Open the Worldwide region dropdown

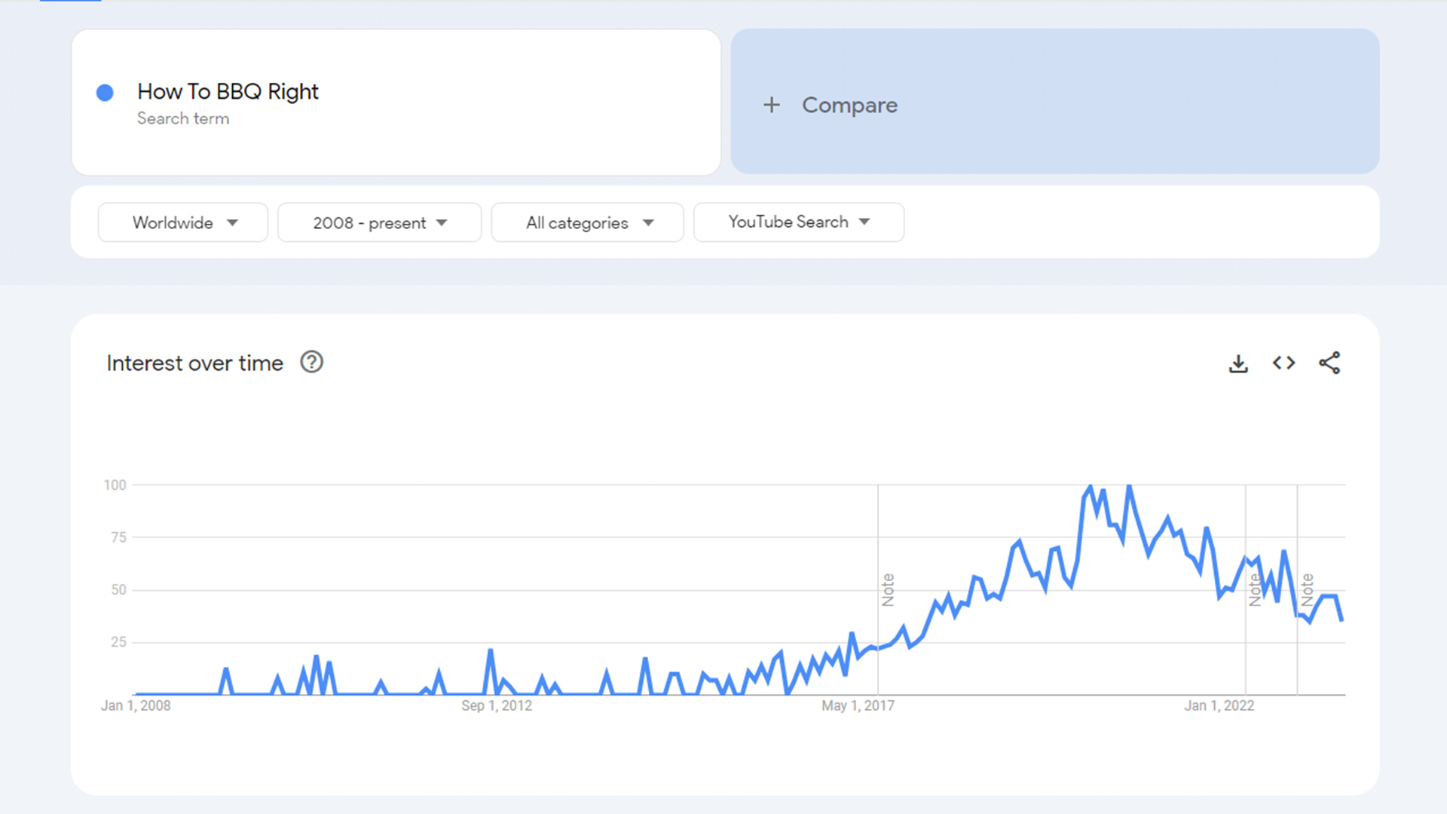(183, 222)
